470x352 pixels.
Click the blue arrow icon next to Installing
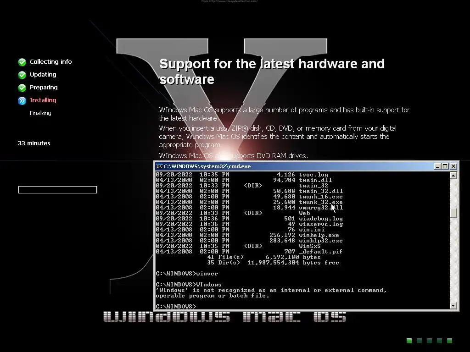pyautogui.click(x=22, y=100)
